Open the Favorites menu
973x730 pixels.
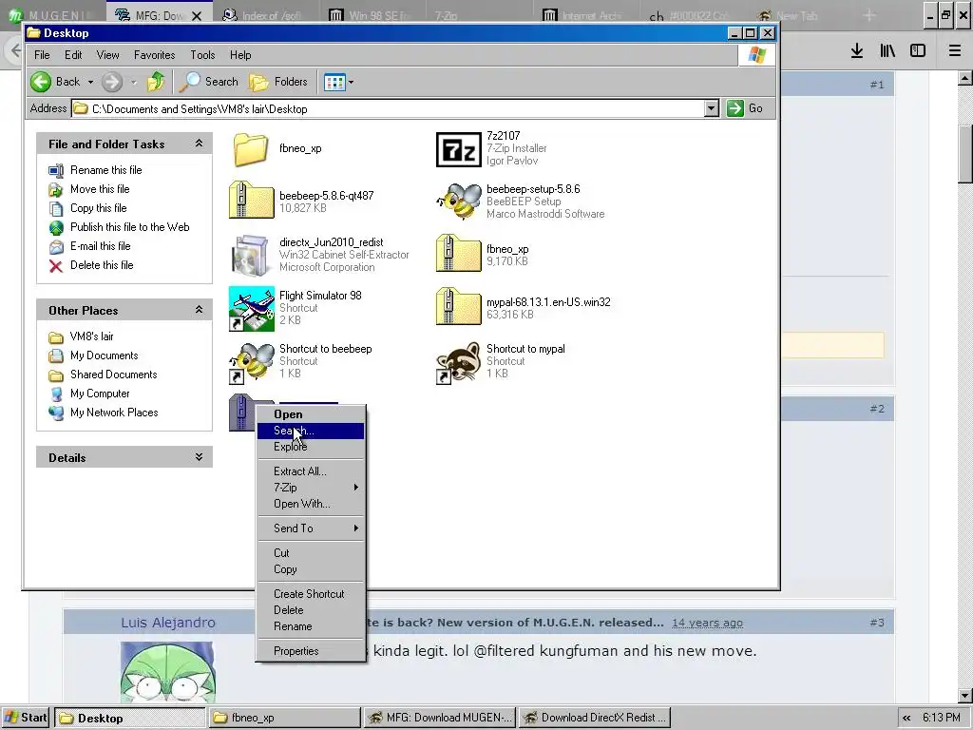pyautogui.click(x=155, y=55)
